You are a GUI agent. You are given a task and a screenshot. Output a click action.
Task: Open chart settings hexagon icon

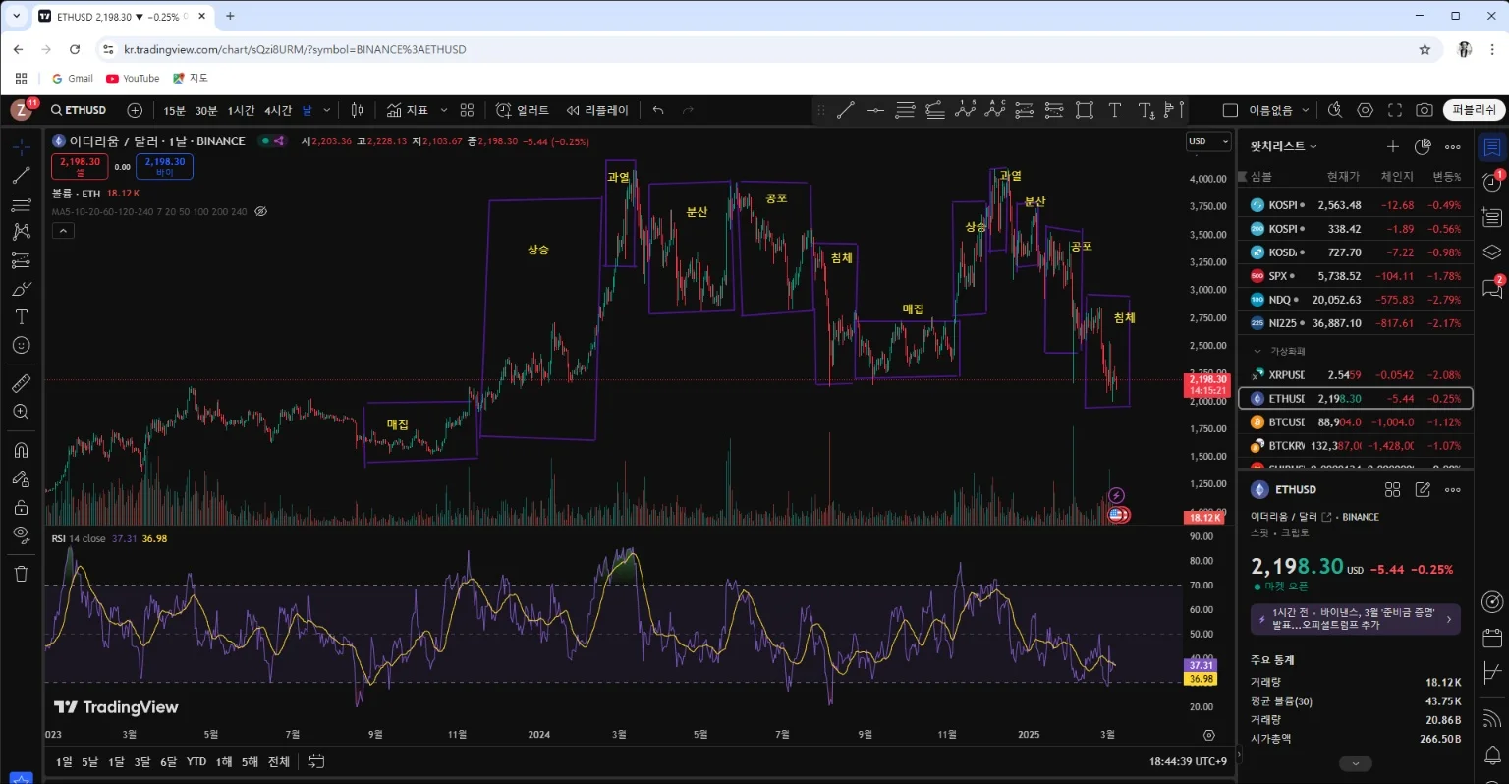[x=1365, y=110]
